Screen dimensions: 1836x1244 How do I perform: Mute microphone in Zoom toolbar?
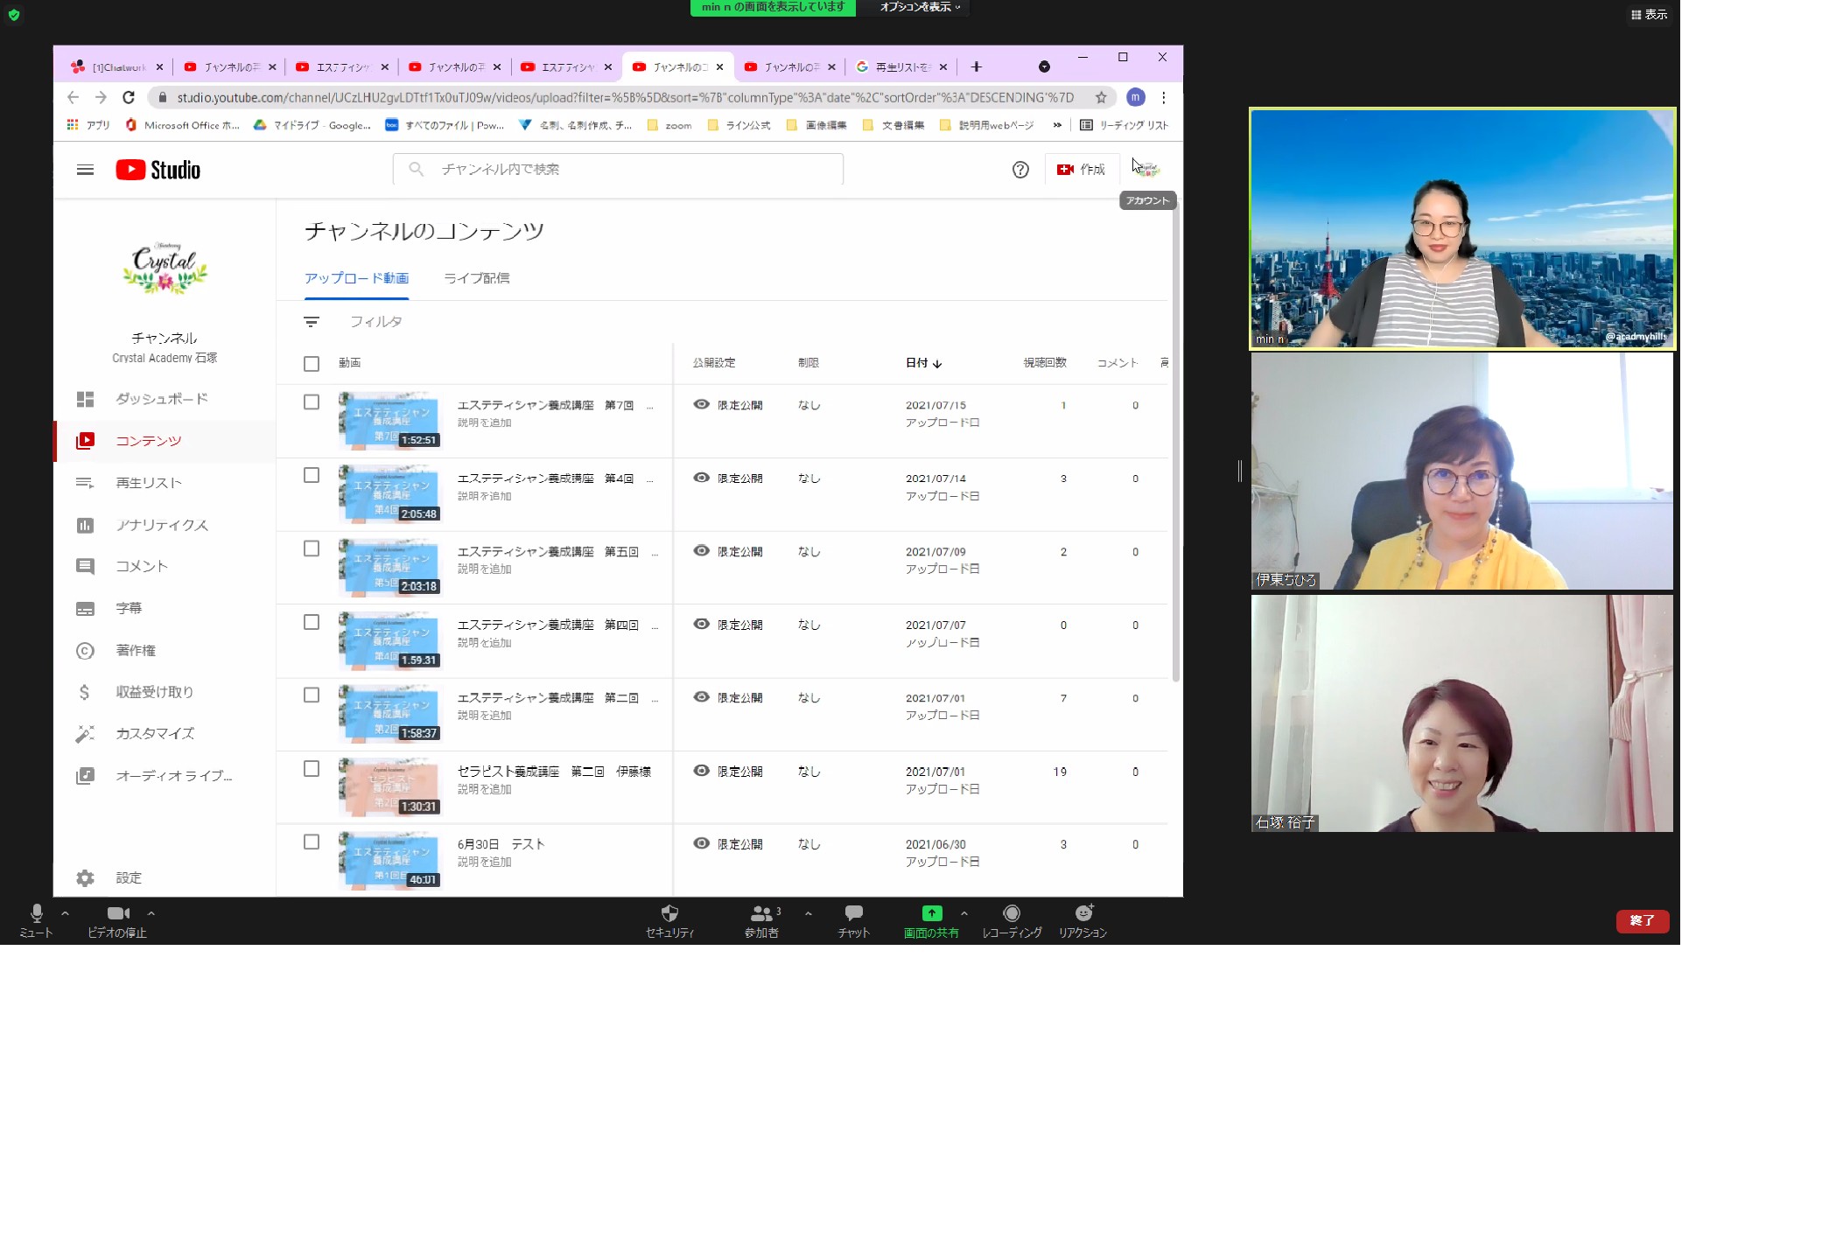36,921
